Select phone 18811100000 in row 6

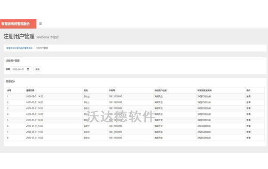[115, 126]
